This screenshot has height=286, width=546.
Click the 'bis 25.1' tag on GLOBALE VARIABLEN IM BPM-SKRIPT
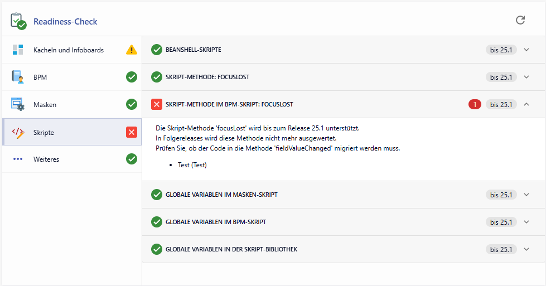tap(501, 222)
